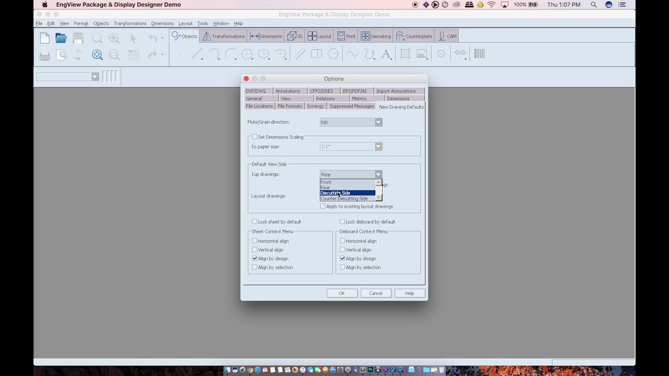Open the Tools menu
The width and height of the screenshot is (669, 376).
pos(203,23)
